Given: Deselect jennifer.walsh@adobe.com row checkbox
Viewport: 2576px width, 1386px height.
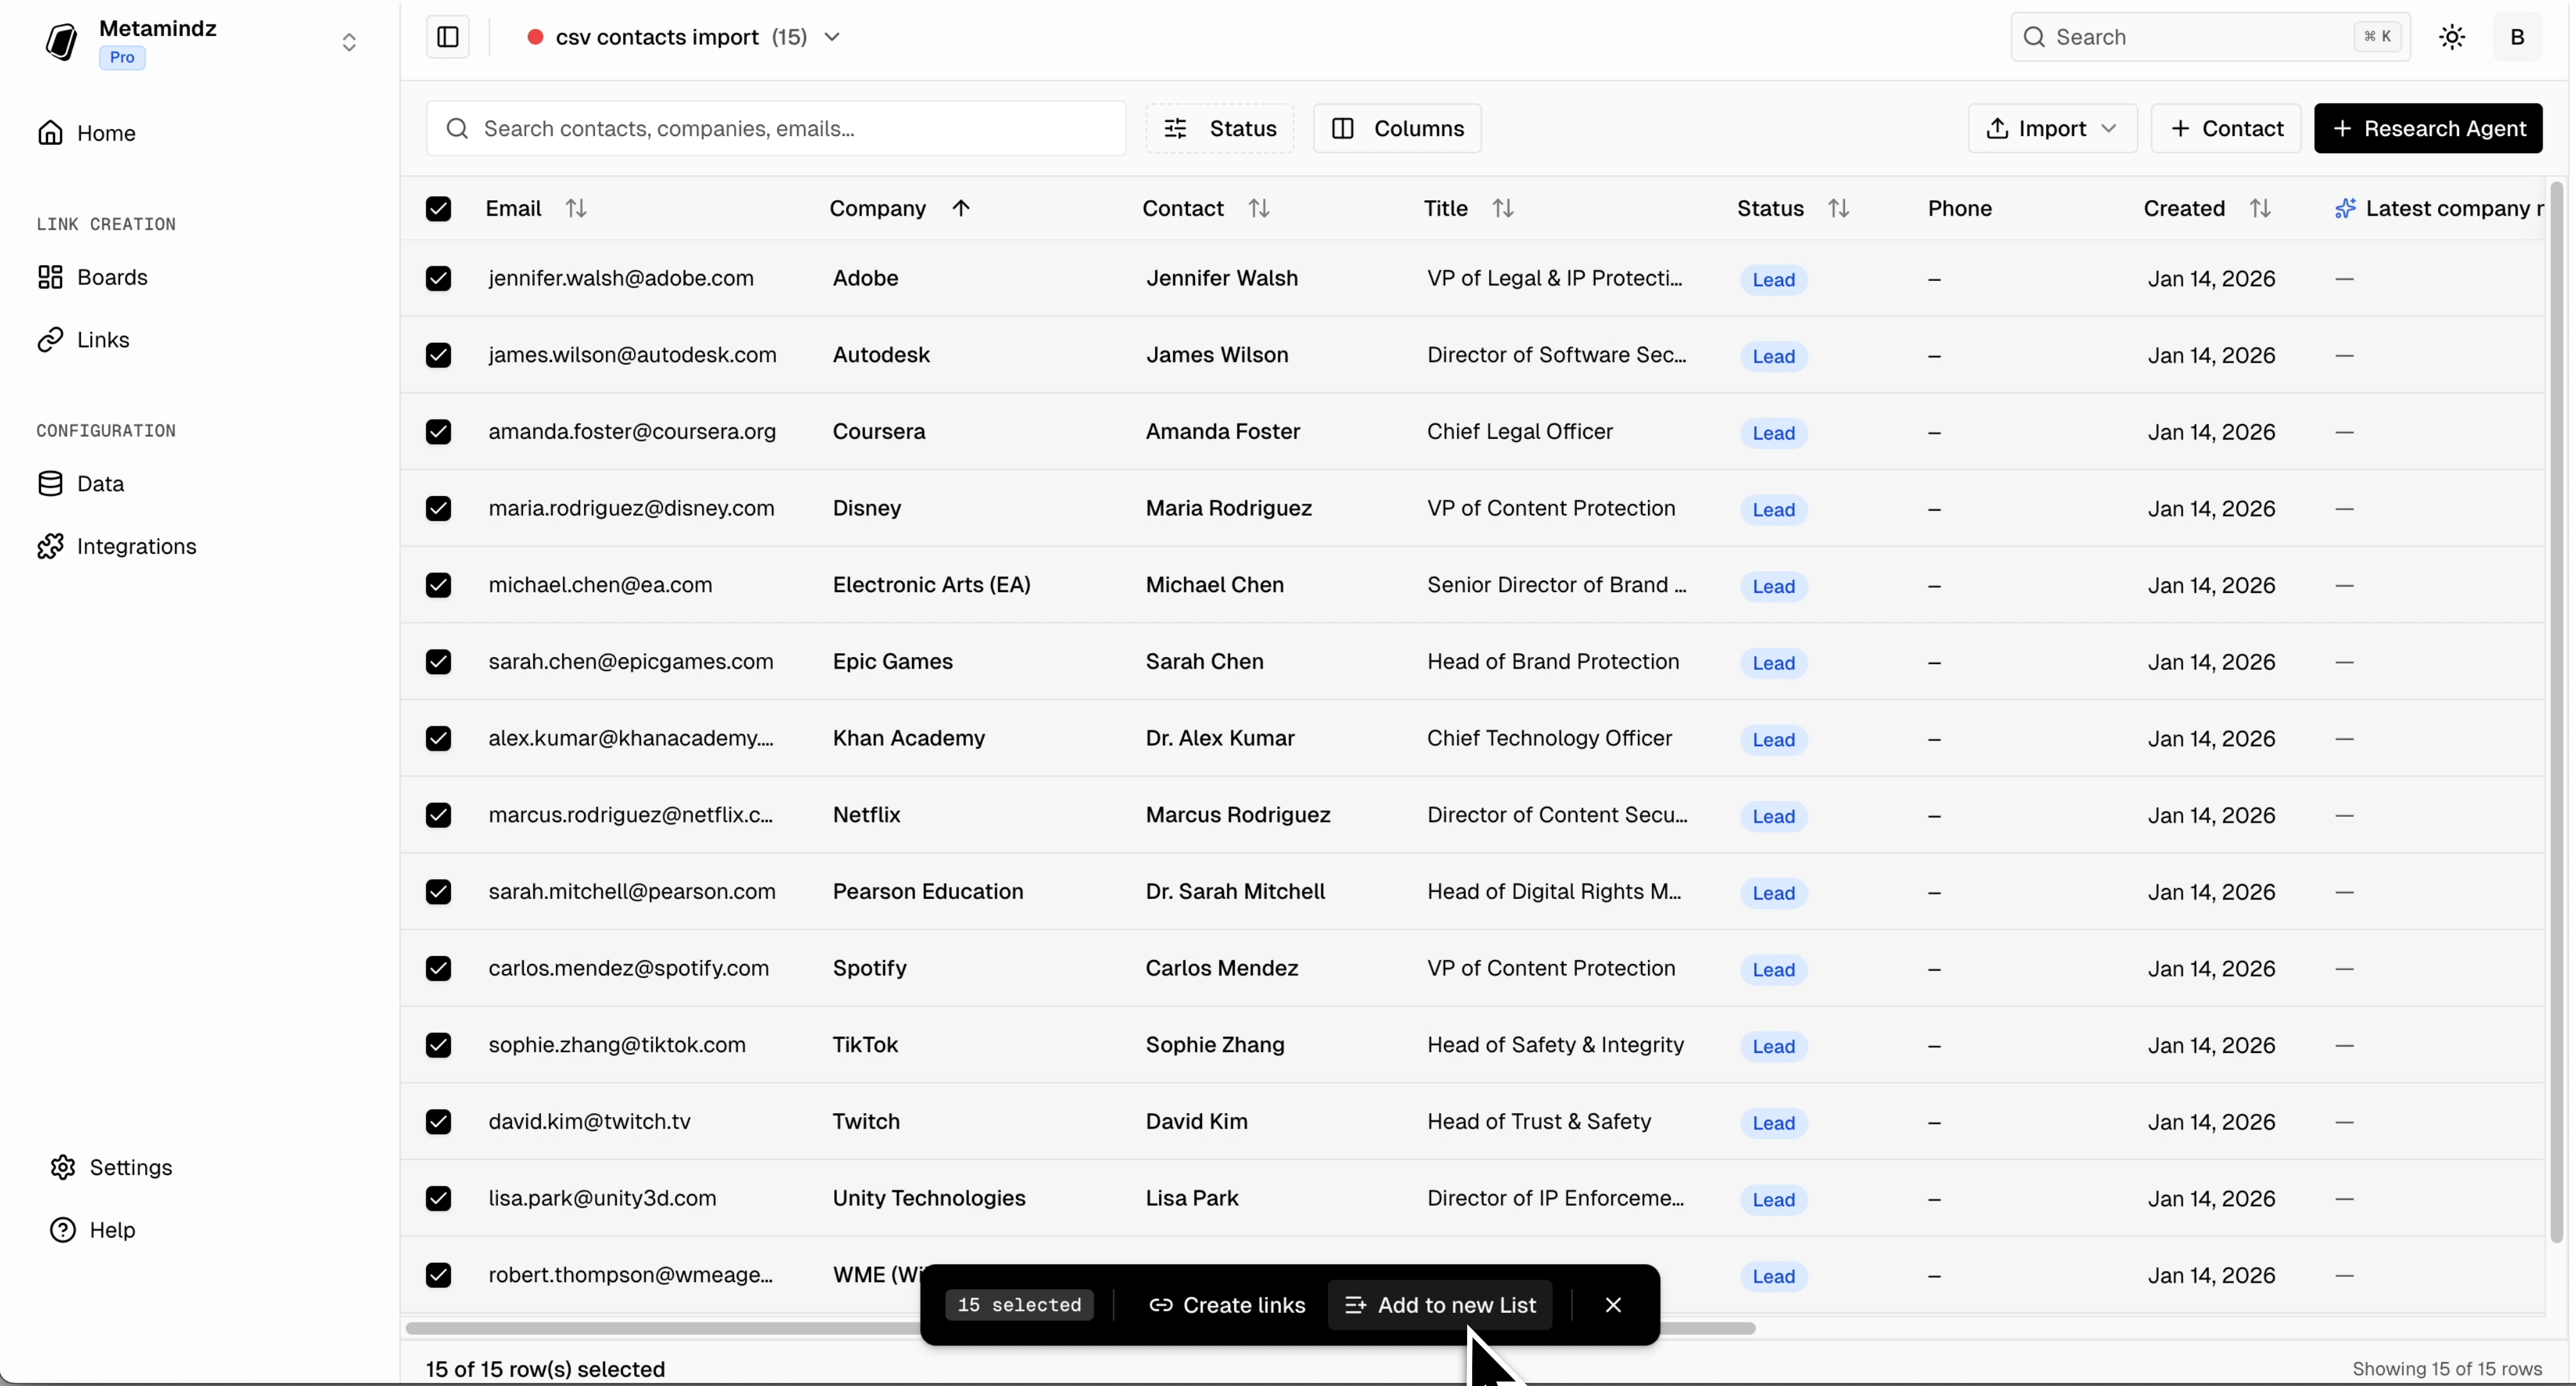Looking at the screenshot, I should coord(439,278).
